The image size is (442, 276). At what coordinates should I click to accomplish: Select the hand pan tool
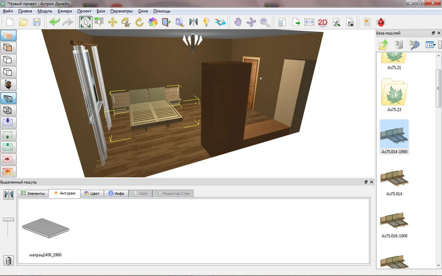click(238, 22)
